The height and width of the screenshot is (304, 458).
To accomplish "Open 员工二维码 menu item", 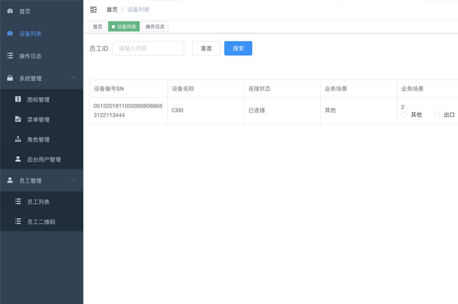I will pos(41,222).
